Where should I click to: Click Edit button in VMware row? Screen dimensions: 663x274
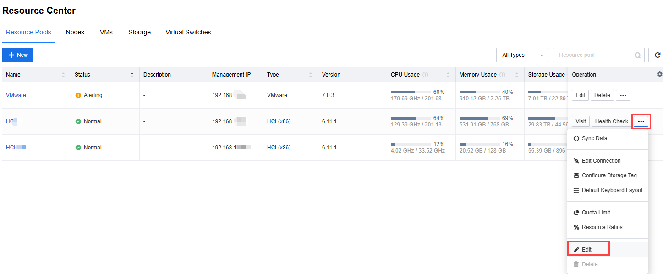click(580, 95)
